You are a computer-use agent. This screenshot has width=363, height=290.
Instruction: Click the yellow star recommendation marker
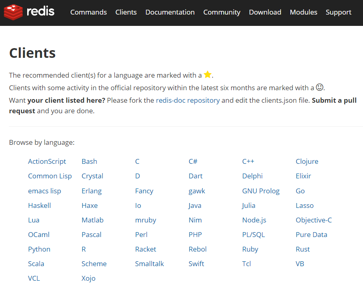208,74
